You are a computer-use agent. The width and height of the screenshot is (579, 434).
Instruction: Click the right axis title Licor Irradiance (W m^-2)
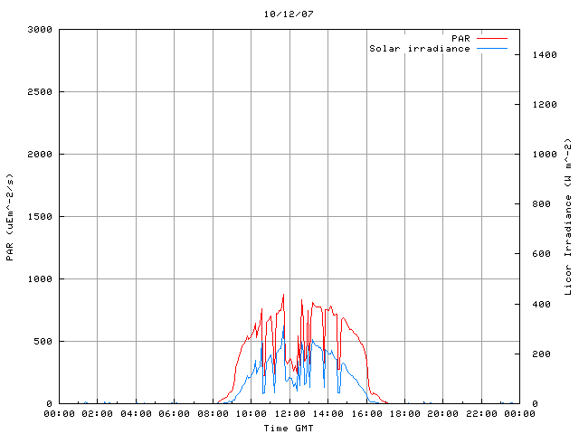568,217
